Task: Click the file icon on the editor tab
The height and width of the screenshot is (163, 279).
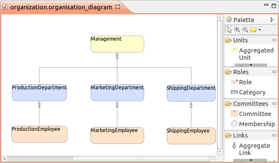Action: (6, 7)
